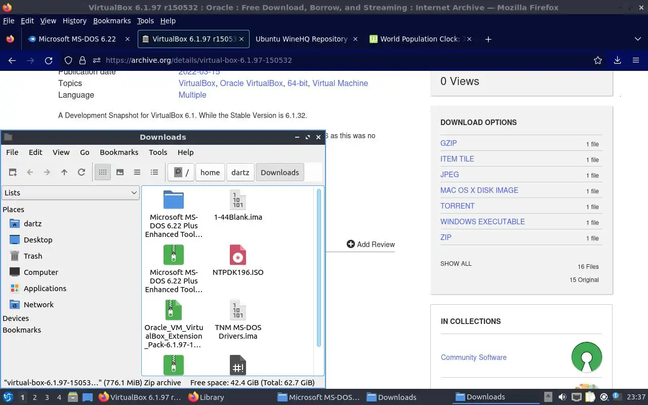Download the WINDOWS EXECUTABLE option
Screen dimensions: 648x405
pyautogui.click(x=482, y=221)
